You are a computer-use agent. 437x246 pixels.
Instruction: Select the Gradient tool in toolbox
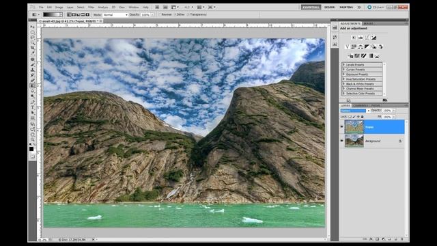pyautogui.click(x=33, y=85)
